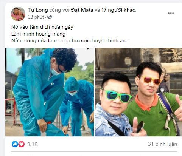Image resolution: width=182 pixels, height=156 pixels.
Task: Open the sunglasses selfie photo
Action: pos(138,92)
